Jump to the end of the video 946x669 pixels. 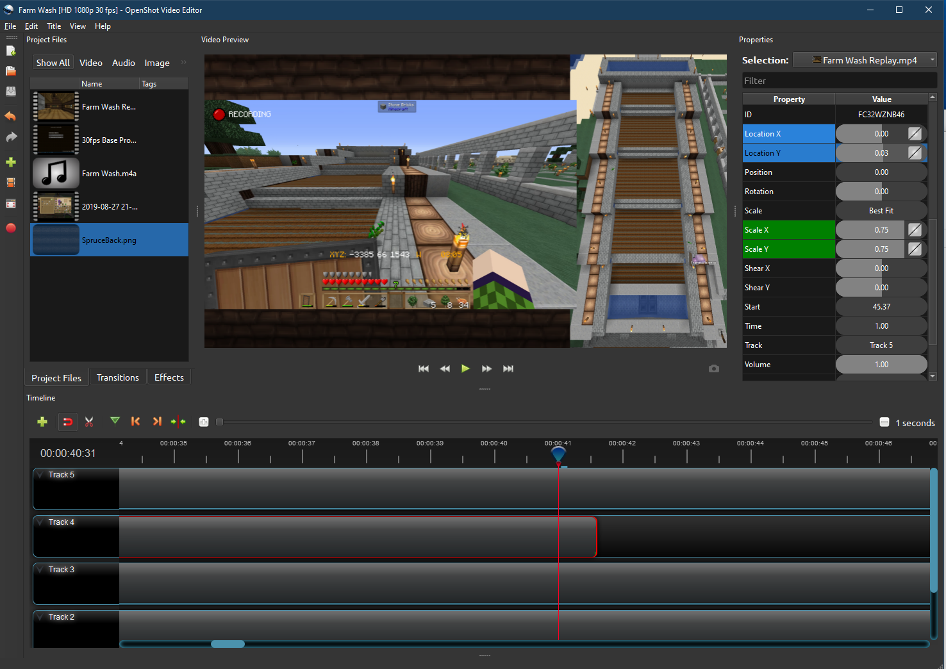tap(508, 368)
